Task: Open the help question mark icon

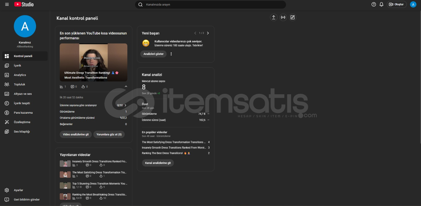Action: tap(374, 4)
